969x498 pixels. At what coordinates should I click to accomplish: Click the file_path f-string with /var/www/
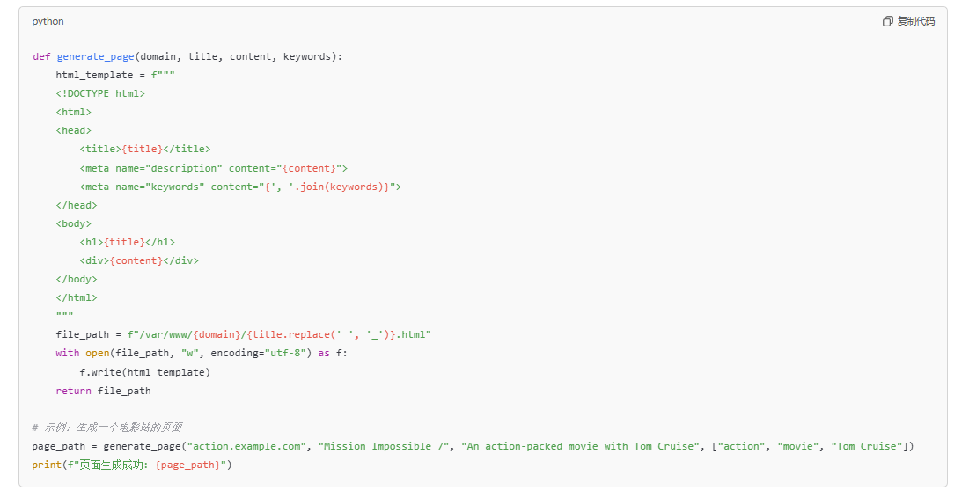tap(279, 335)
